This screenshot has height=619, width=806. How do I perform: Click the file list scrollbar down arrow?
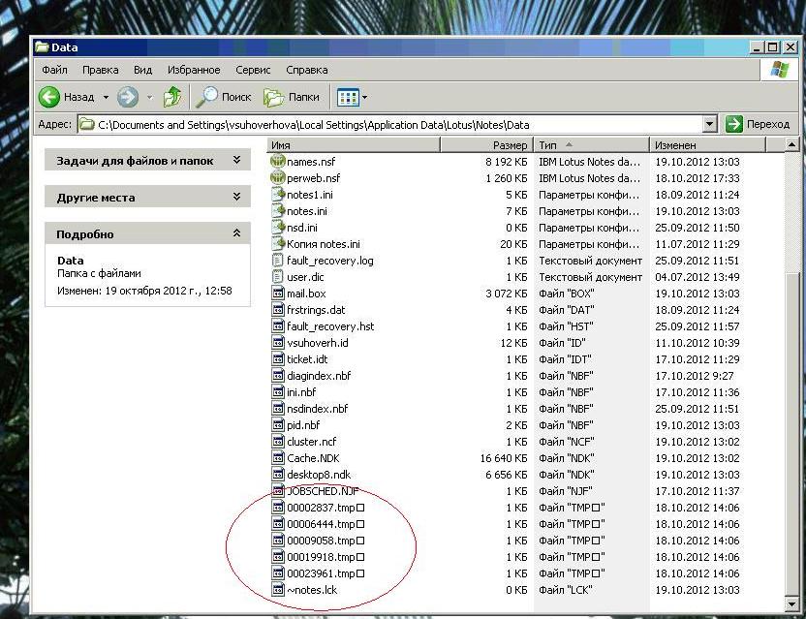click(792, 604)
